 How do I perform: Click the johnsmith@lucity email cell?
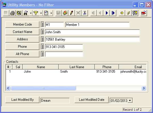[133, 72]
